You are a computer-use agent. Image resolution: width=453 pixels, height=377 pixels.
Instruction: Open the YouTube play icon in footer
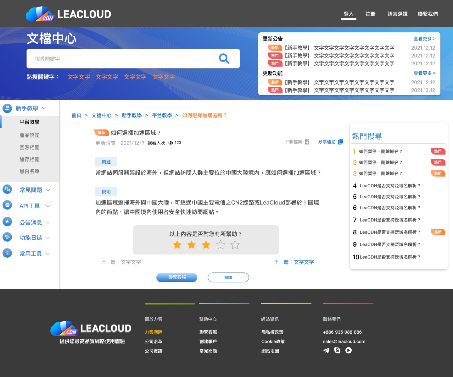pos(349,350)
